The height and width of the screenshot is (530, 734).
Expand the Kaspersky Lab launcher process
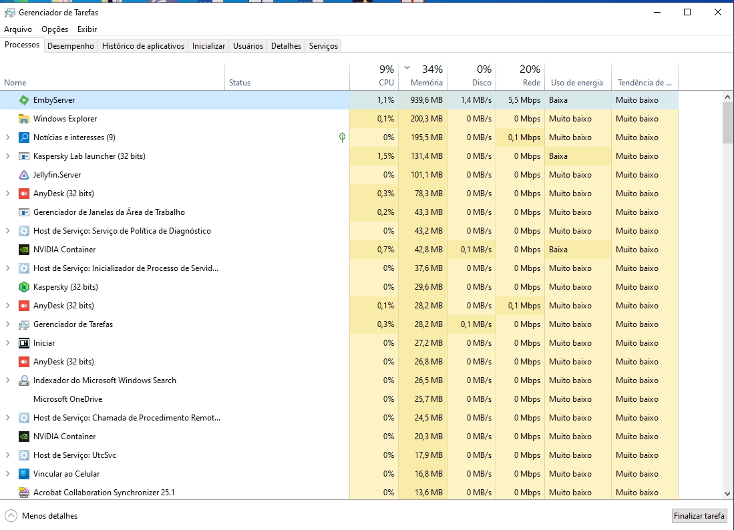(x=7, y=156)
